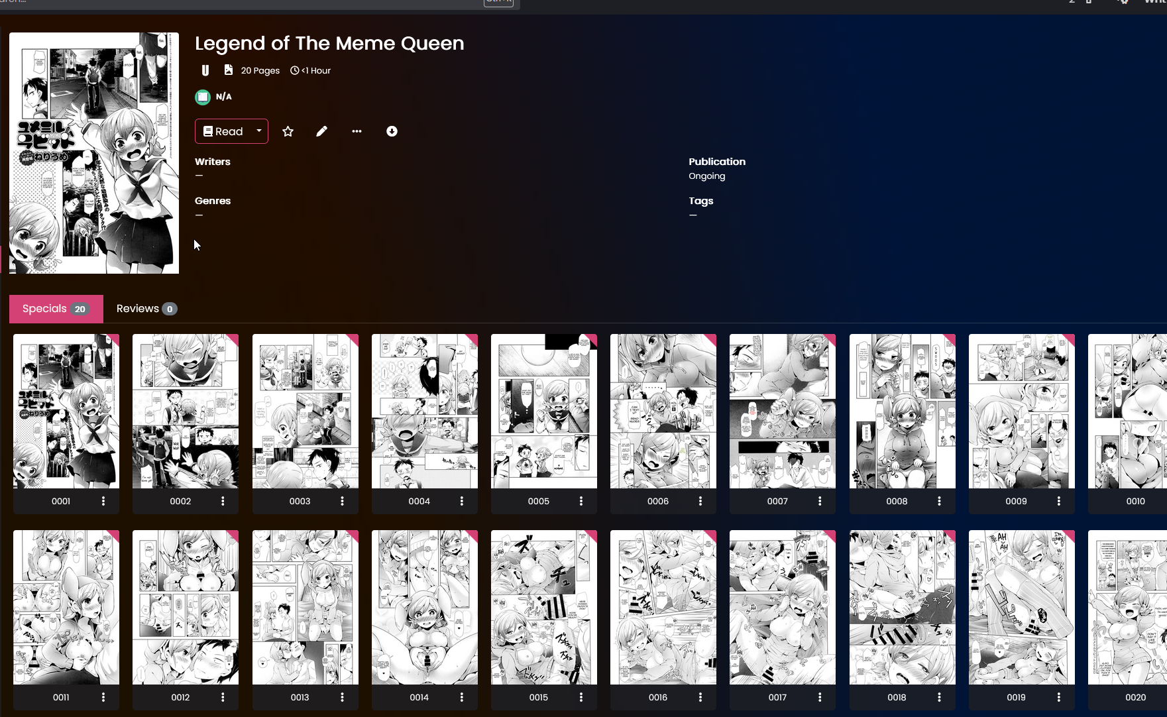Select the Specials tab

tap(56, 309)
